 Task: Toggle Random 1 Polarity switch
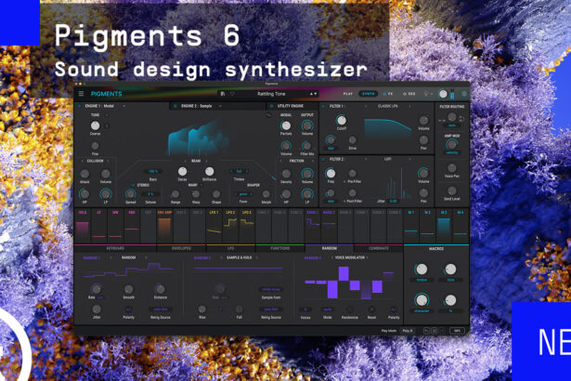(128, 309)
